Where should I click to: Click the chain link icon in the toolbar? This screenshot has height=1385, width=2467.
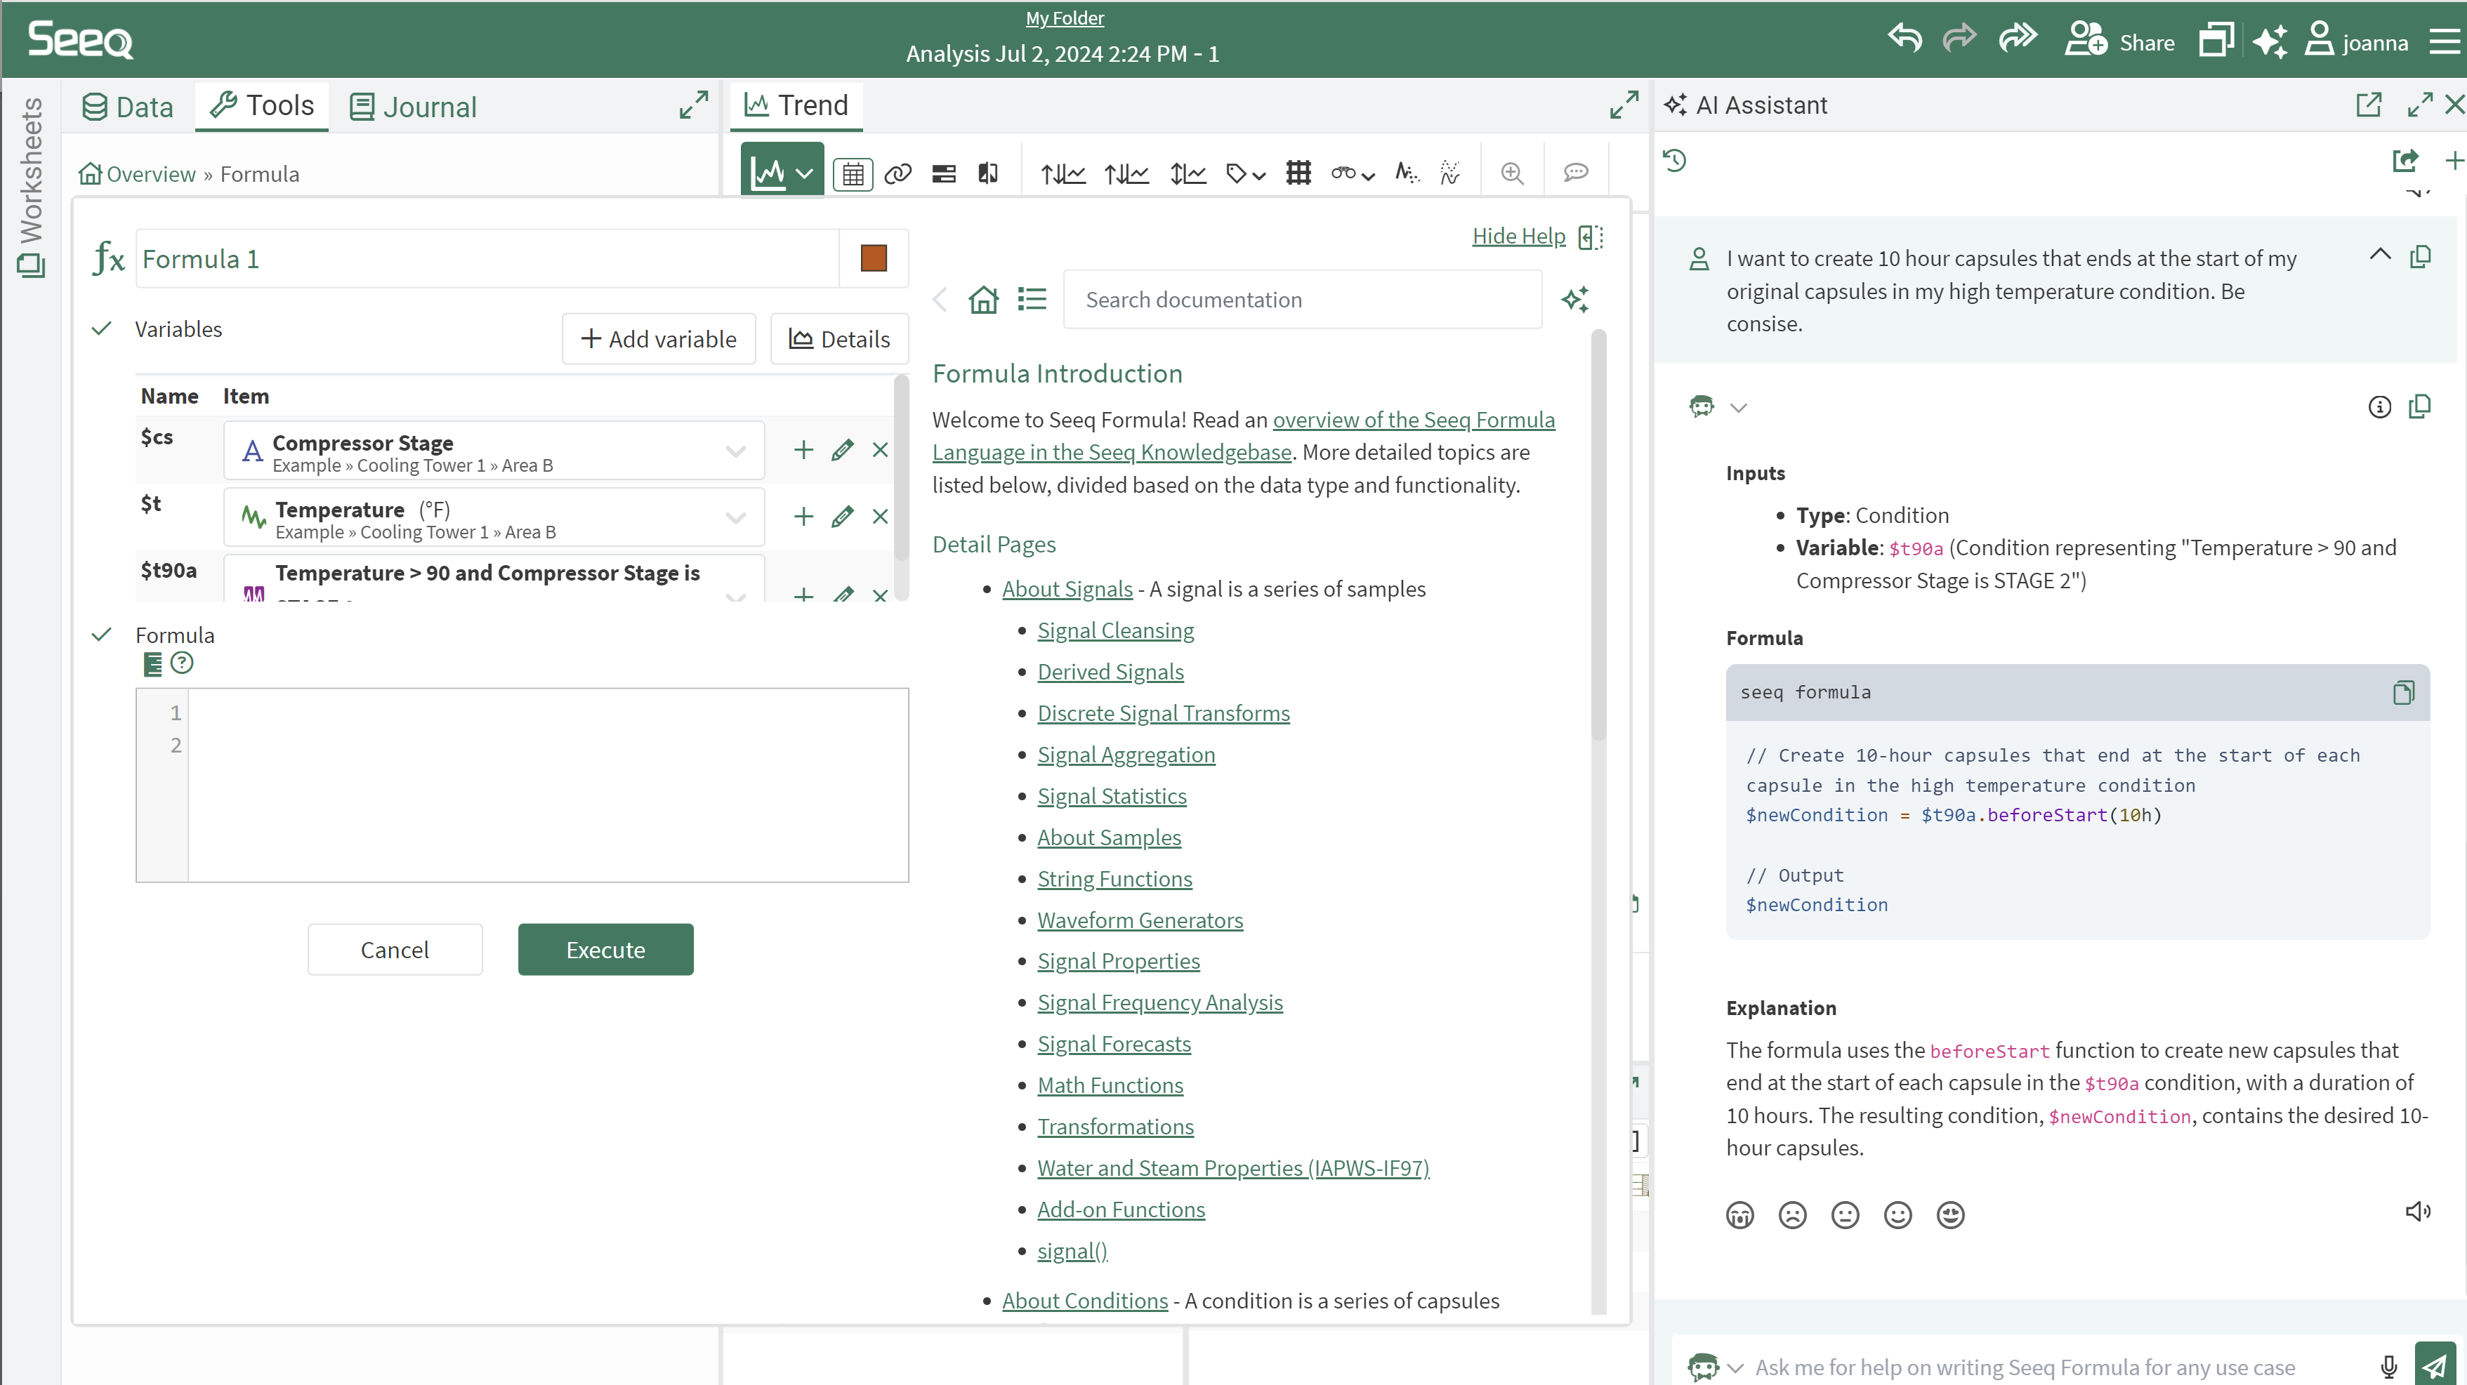897,173
